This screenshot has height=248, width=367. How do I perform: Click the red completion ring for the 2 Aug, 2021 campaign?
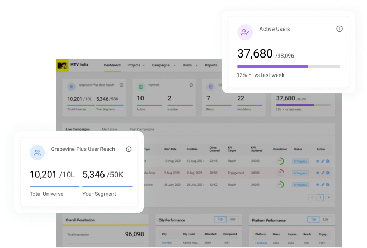click(x=280, y=173)
